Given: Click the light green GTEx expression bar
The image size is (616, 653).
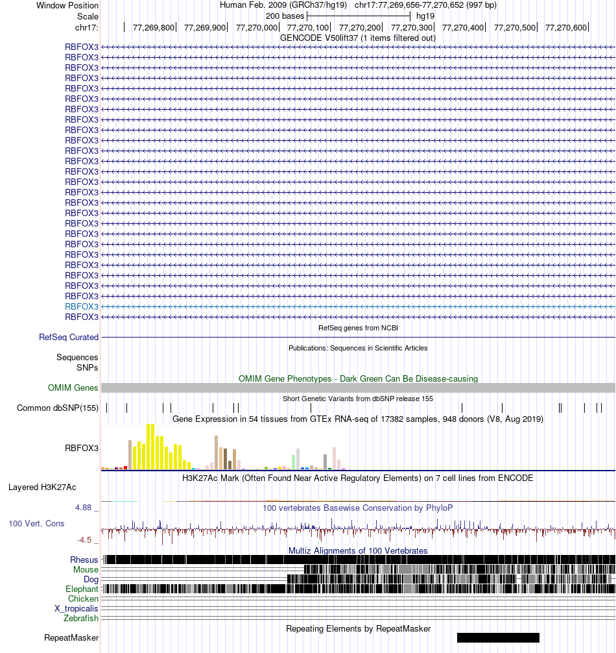Looking at the screenshot, I should click(x=293, y=462).
